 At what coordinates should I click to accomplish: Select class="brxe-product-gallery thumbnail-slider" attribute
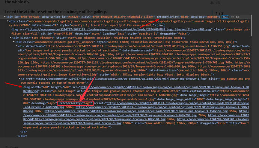click(118, 17)
